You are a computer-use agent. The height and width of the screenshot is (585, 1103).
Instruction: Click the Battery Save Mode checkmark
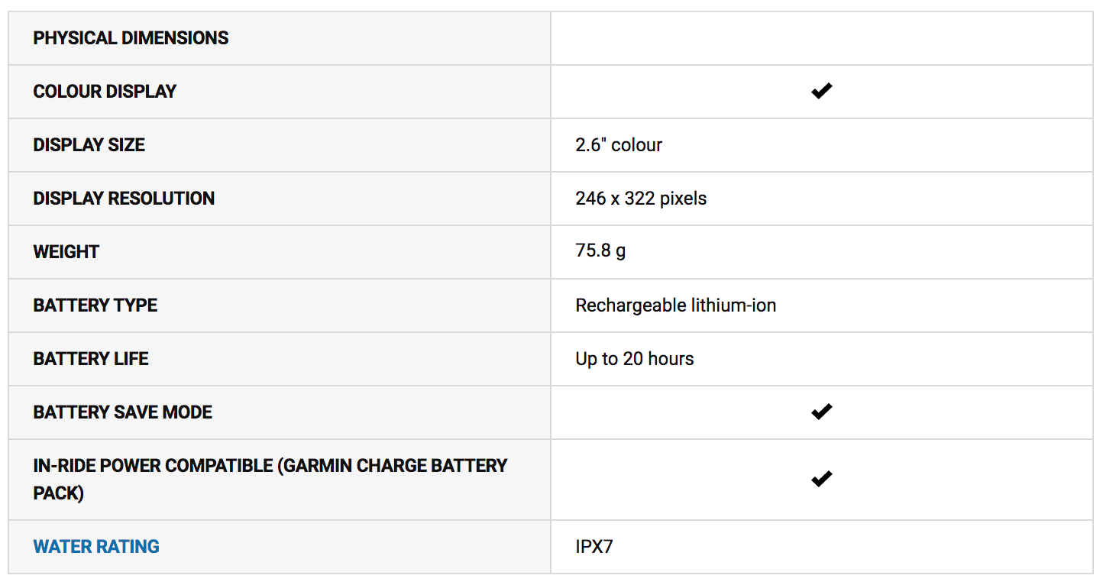(821, 412)
